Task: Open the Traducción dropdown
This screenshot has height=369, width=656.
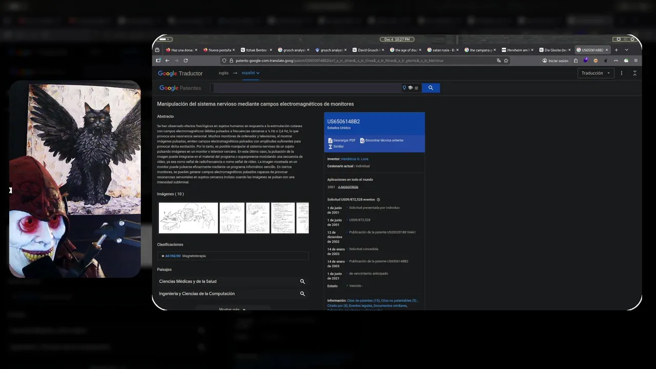Action: click(596, 73)
